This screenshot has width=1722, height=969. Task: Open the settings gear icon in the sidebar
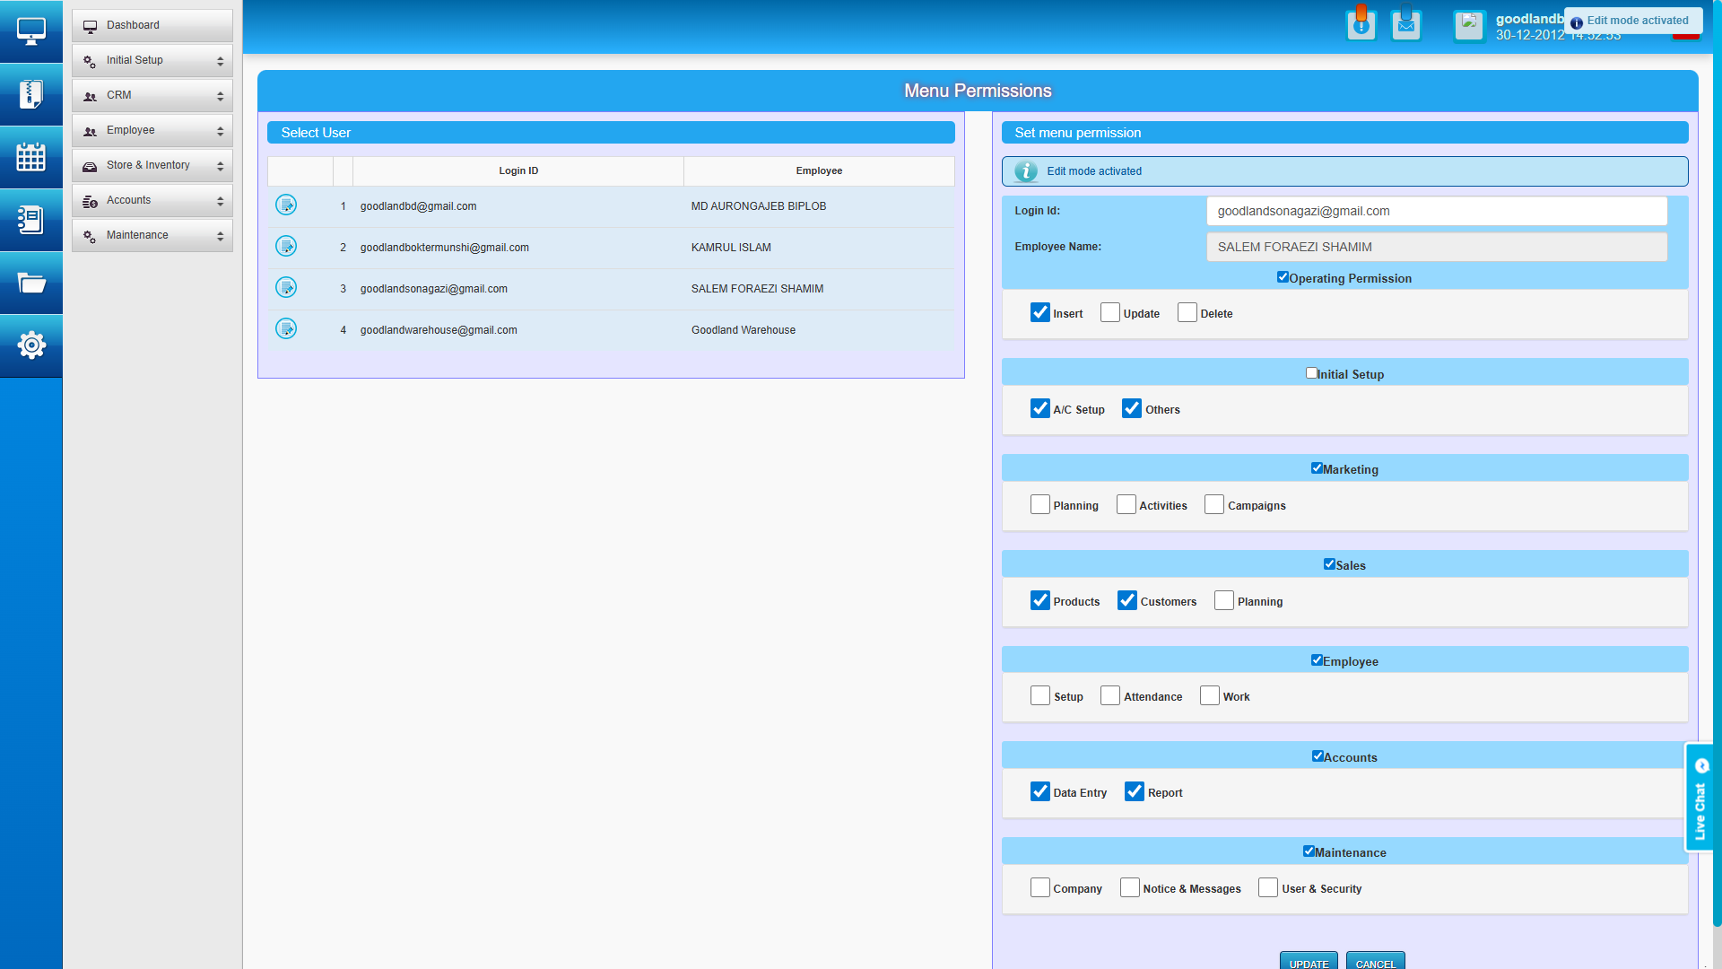coord(31,345)
